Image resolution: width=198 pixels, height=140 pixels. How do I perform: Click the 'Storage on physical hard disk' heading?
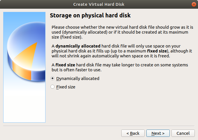tap(90, 15)
